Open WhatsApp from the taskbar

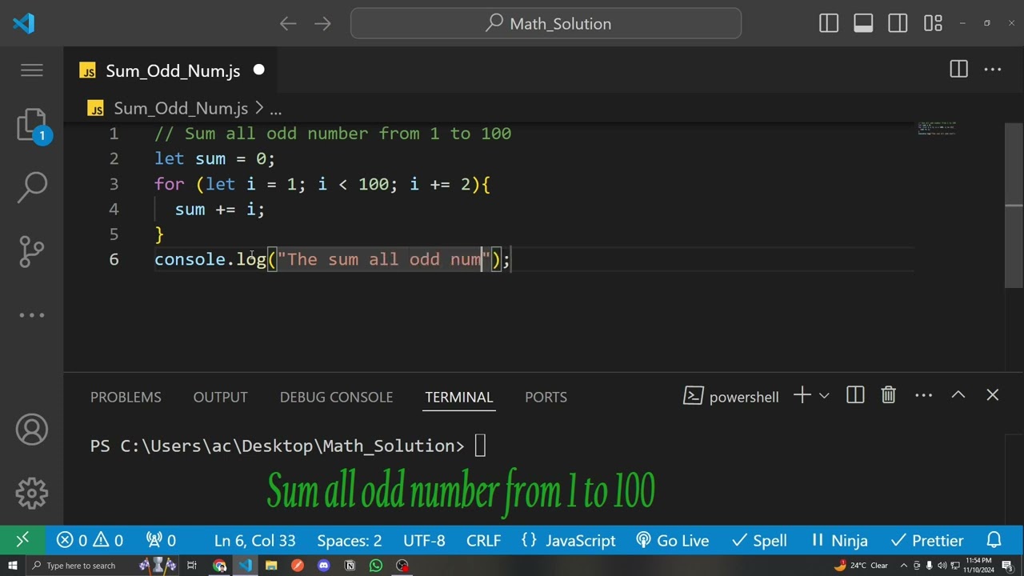pos(376,566)
